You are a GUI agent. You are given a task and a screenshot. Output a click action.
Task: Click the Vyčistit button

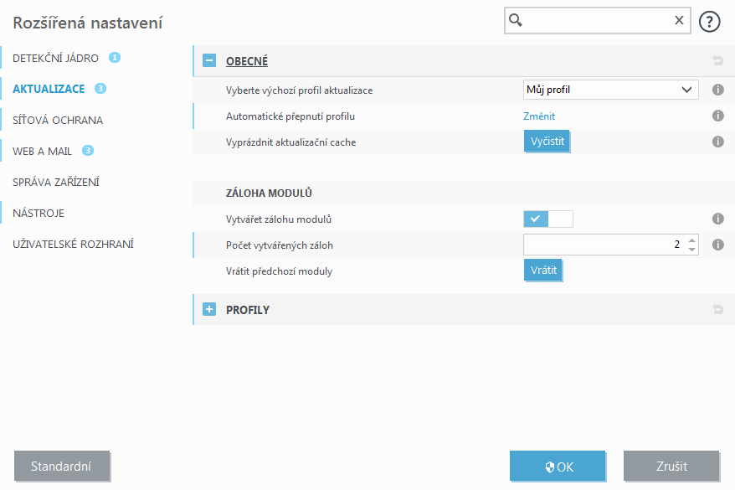[547, 142]
